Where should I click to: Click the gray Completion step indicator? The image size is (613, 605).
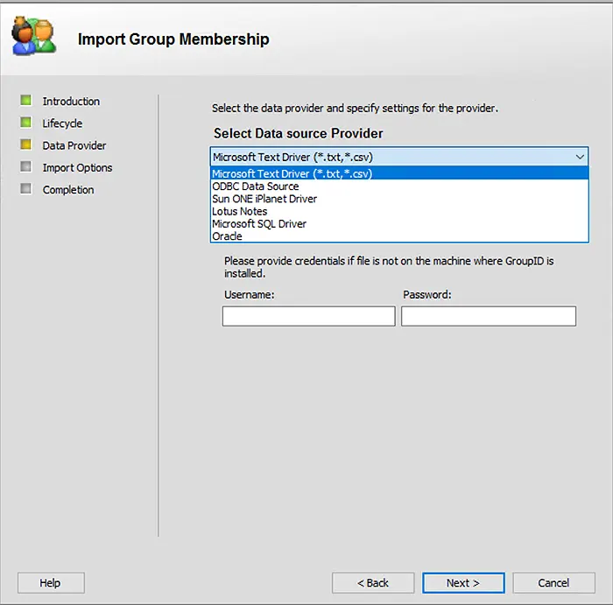(25, 189)
